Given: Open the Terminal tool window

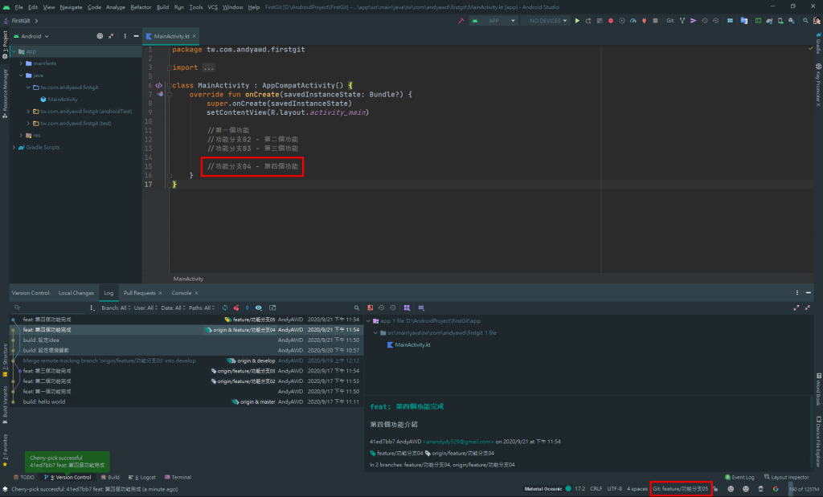Looking at the screenshot, I should [x=178, y=477].
